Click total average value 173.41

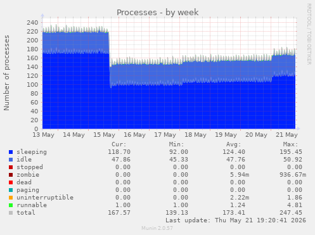[x=234, y=213]
